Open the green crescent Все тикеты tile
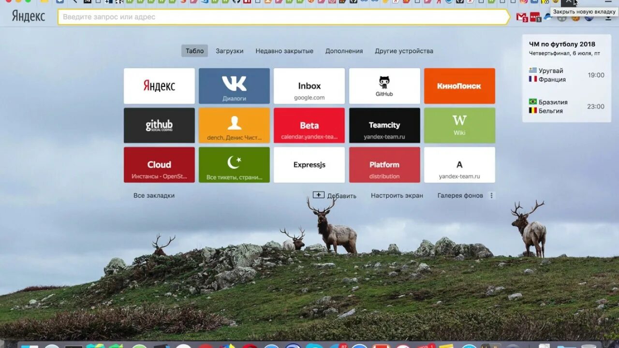 click(234, 165)
